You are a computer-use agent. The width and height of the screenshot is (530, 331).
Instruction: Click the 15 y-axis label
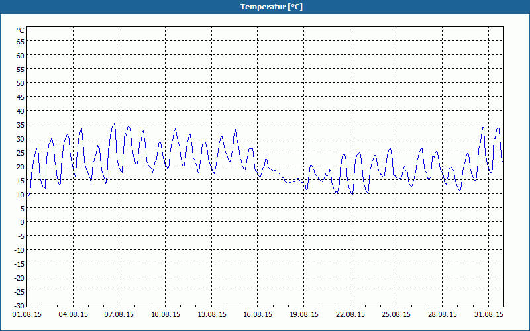[21, 181]
